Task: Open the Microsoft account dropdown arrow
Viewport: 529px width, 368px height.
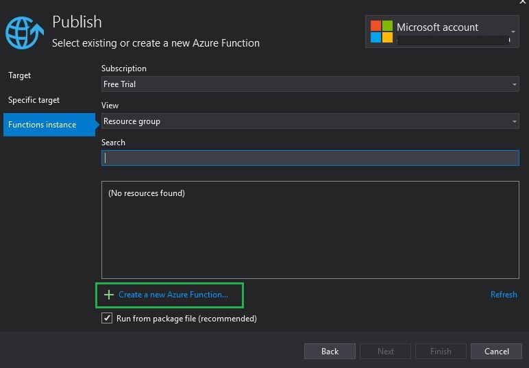Action: click(x=513, y=32)
